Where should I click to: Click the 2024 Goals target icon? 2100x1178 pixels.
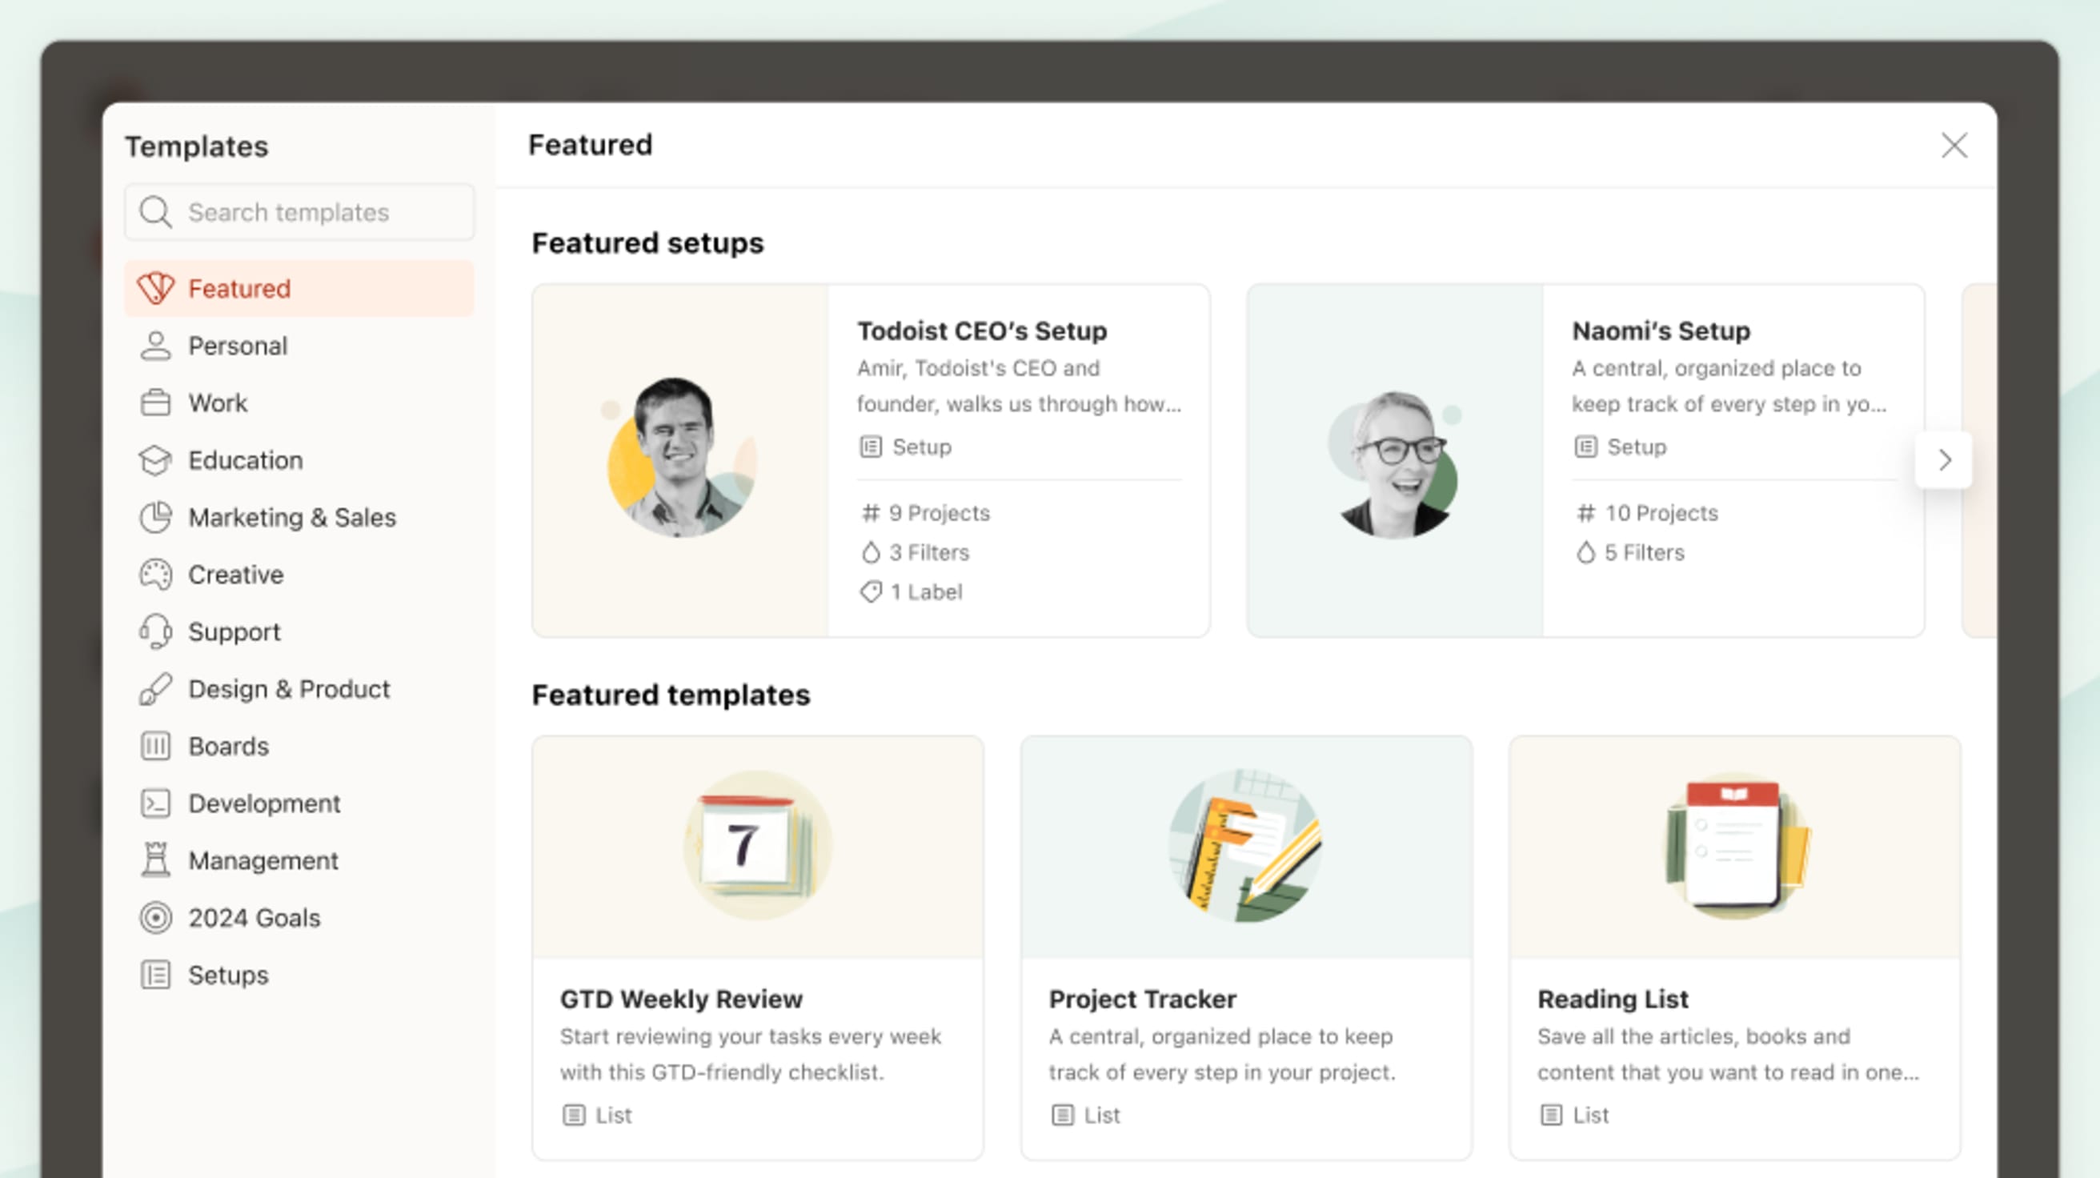coord(156,917)
